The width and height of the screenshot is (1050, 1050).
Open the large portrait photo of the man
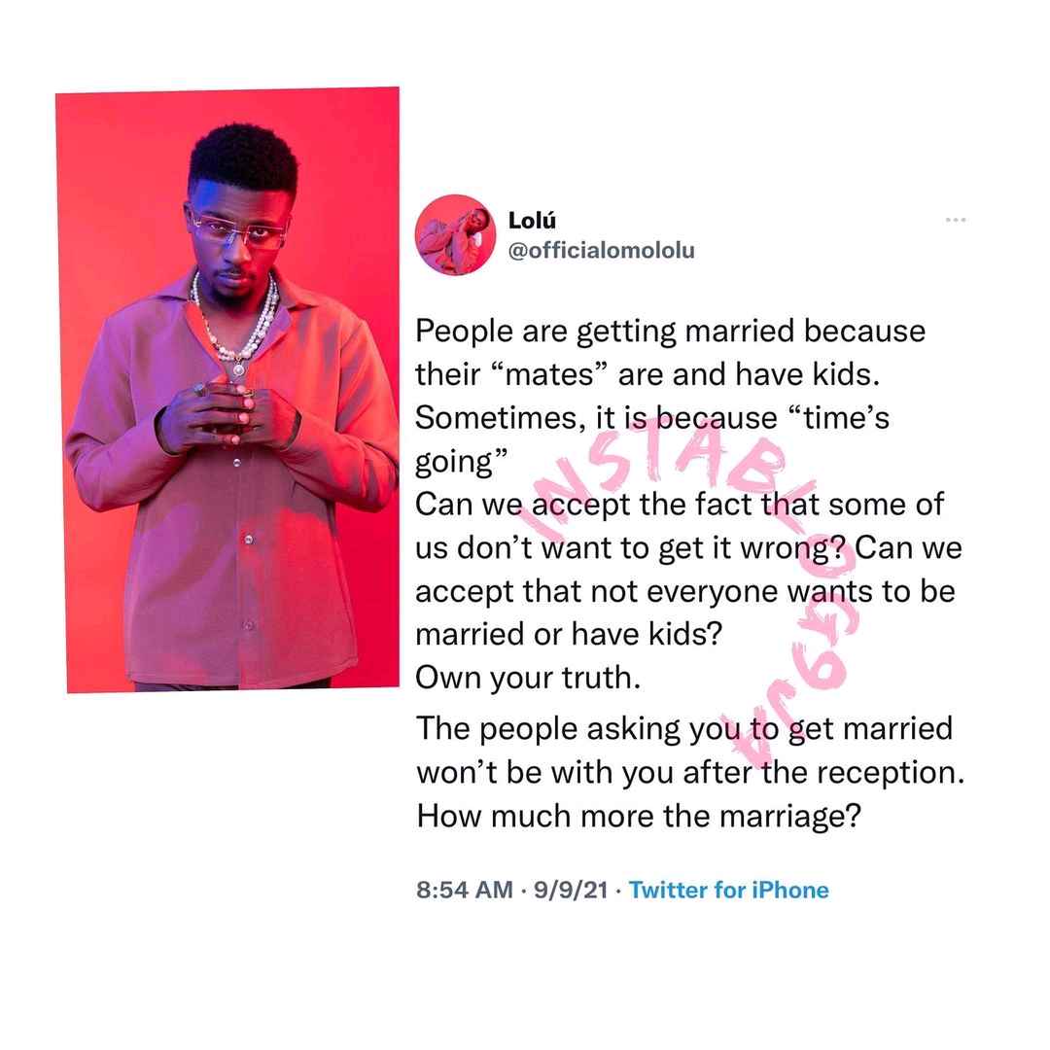coord(227,390)
